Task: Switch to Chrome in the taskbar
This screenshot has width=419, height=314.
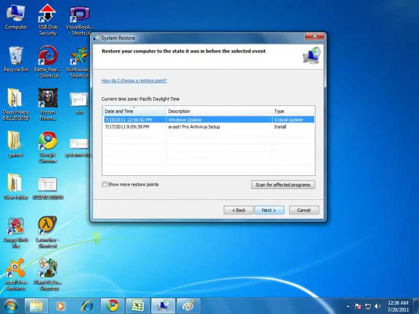Action: [112, 306]
